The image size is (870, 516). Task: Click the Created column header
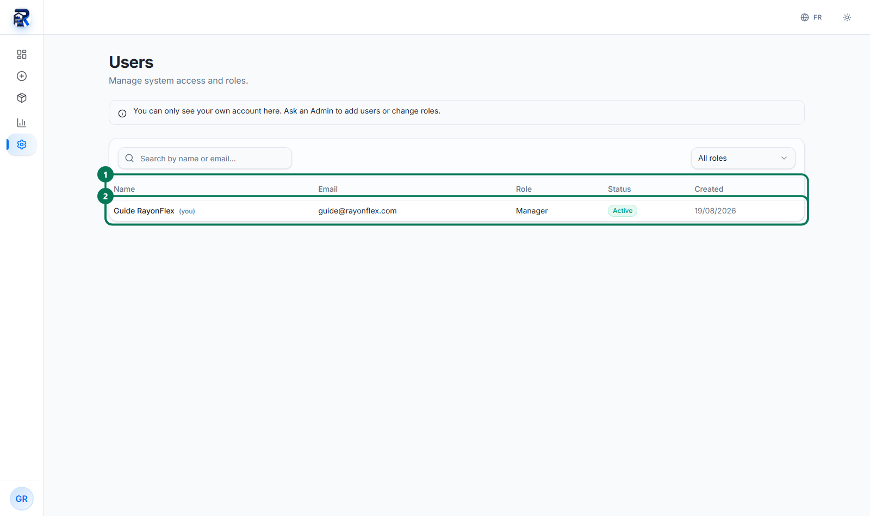click(x=709, y=189)
